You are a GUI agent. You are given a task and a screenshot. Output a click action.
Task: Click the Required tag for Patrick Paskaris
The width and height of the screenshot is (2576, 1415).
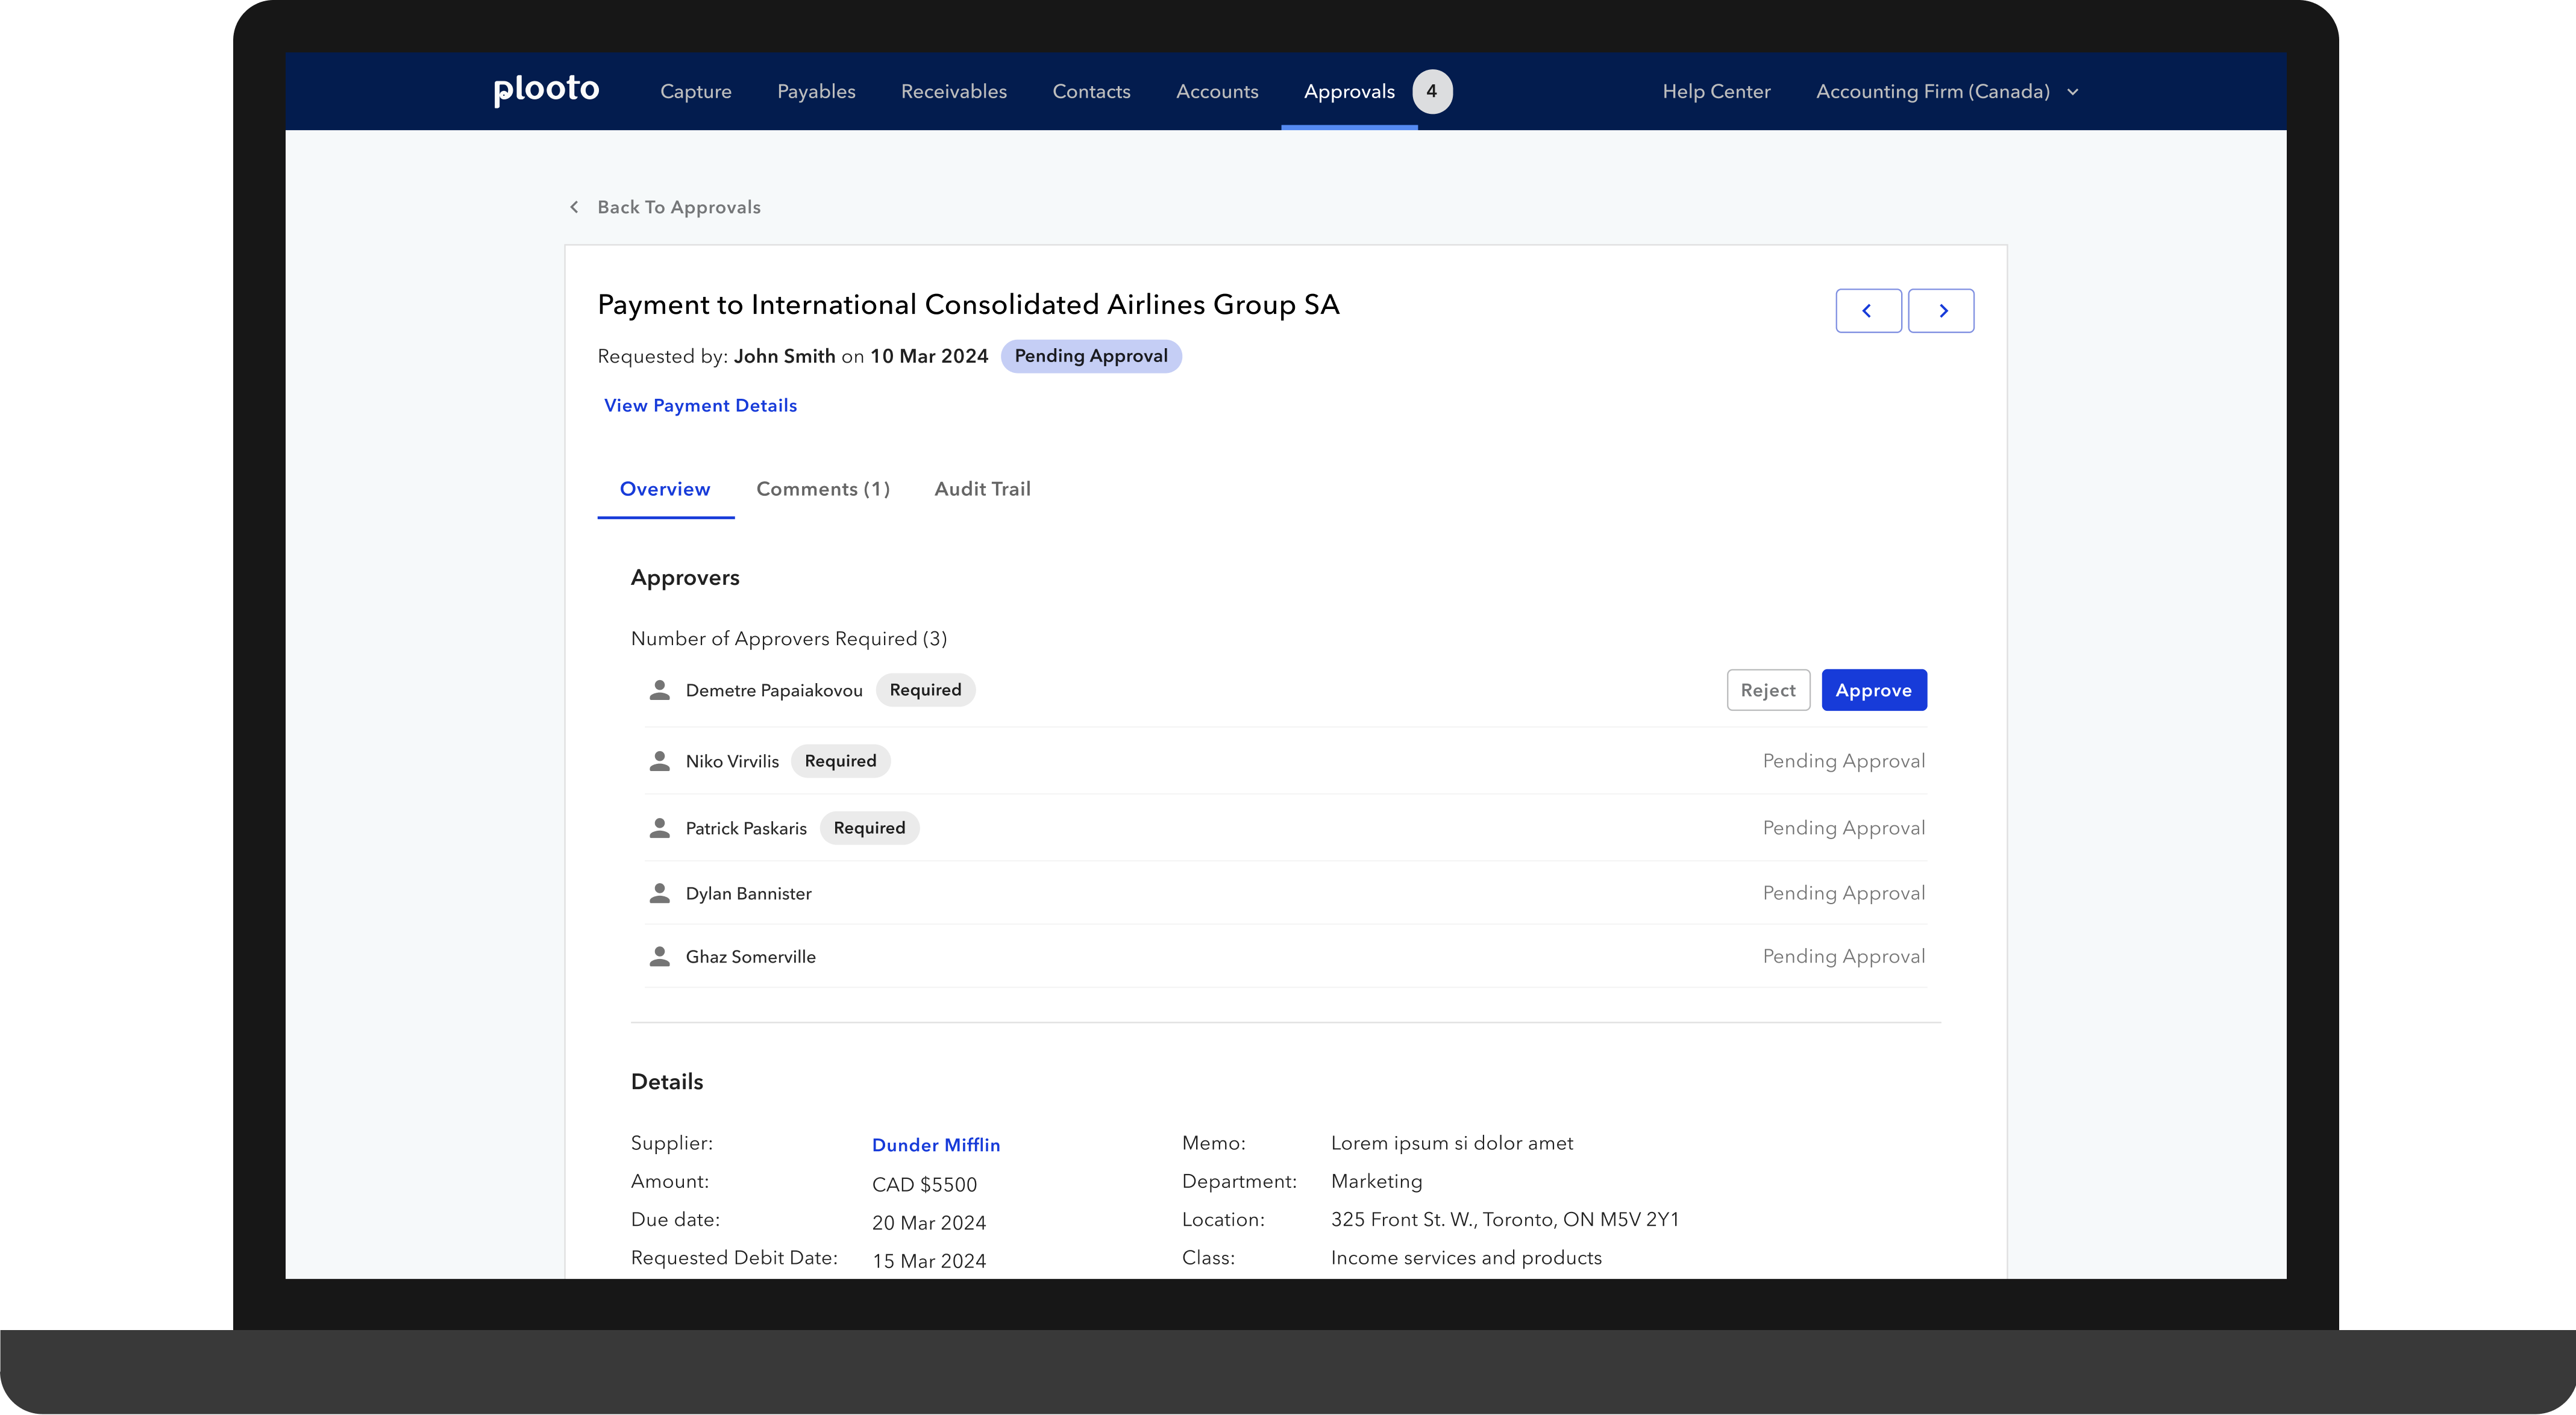[x=869, y=828]
